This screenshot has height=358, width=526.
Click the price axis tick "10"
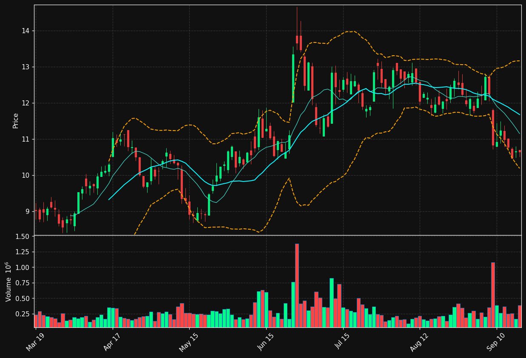26,176
